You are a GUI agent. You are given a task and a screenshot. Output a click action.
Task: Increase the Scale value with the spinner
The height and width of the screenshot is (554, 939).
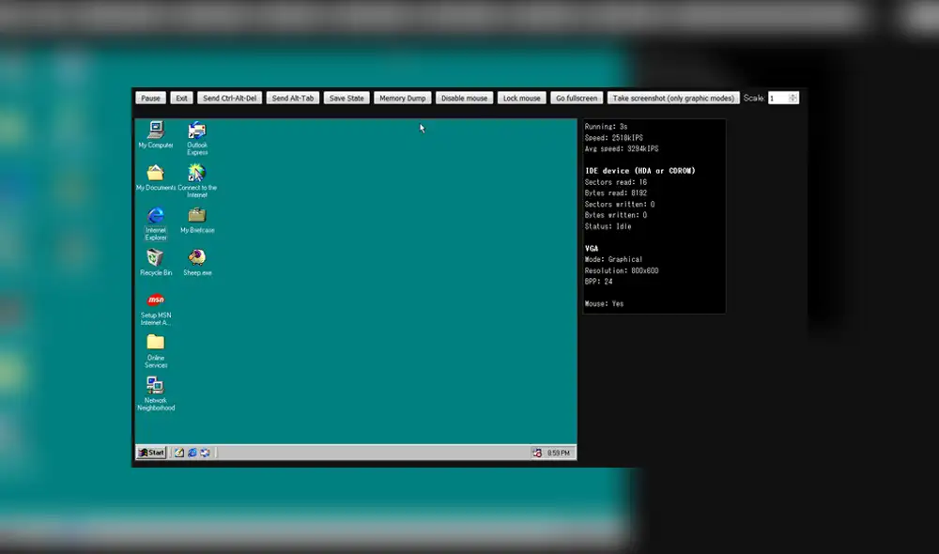793,95
